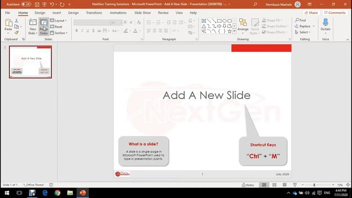352x198 pixels.
Task: Select slide 1 thumbnail
Action: tap(30, 62)
